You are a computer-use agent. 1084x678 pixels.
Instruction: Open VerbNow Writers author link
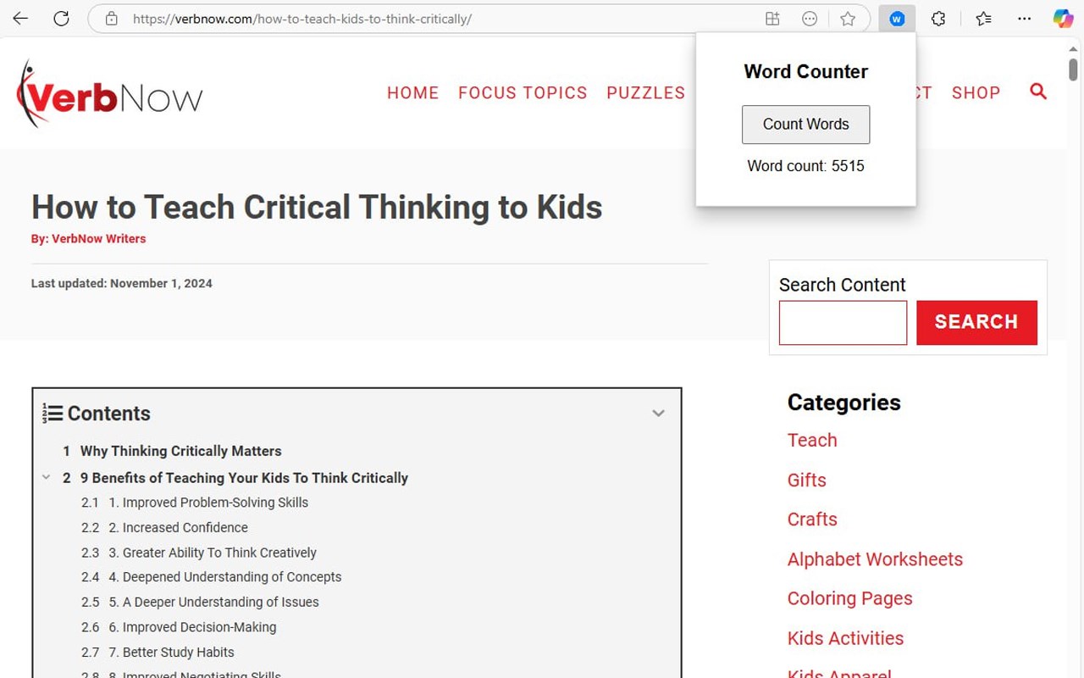point(99,239)
